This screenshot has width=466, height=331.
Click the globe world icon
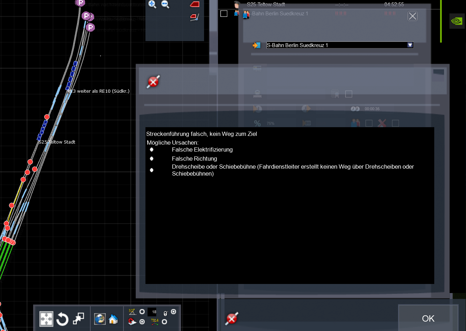click(100, 318)
